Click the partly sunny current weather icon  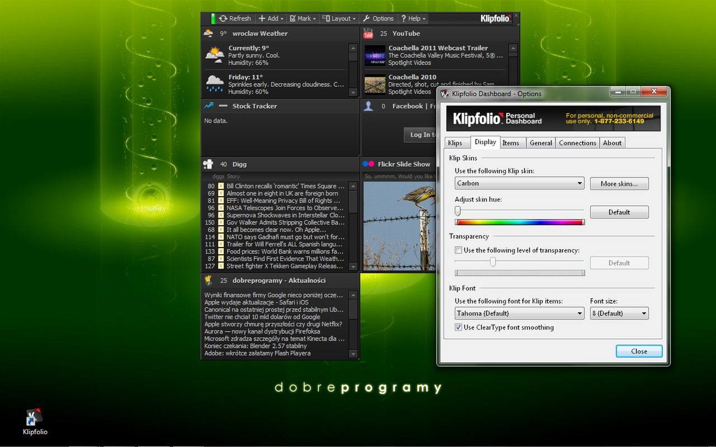(x=215, y=55)
